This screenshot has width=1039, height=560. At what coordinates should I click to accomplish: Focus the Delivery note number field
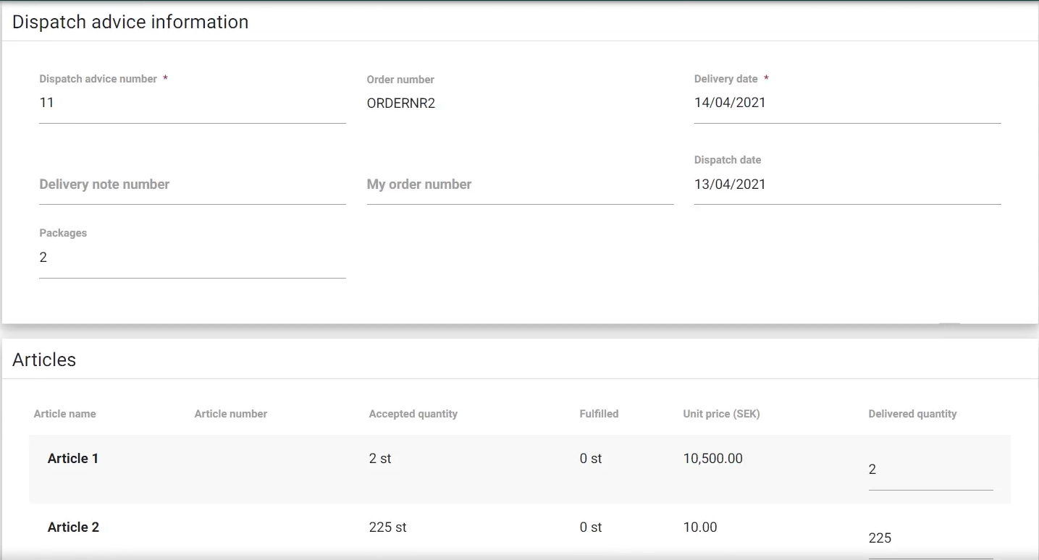192,184
